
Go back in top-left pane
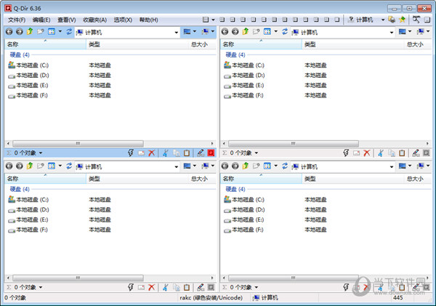click(9, 32)
